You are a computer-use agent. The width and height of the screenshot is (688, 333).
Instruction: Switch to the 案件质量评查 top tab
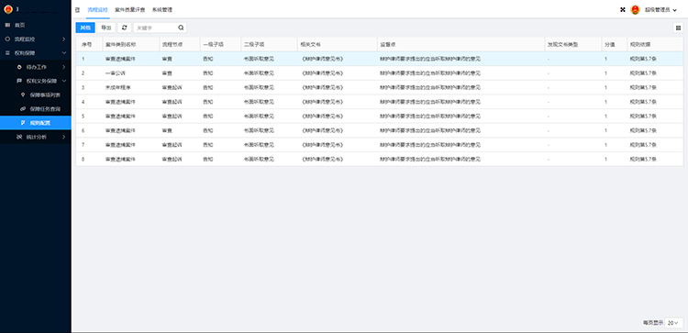[130, 9]
